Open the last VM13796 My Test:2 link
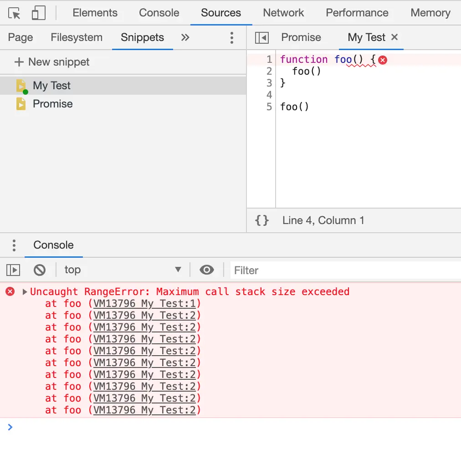Viewport: 461px width, 449px height. [145, 410]
